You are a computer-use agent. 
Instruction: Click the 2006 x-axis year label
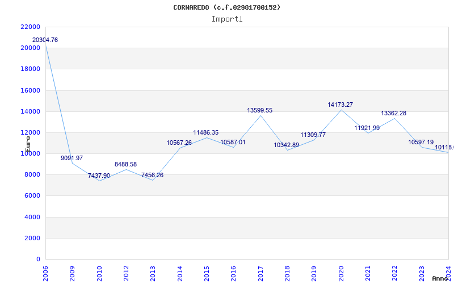(x=46, y=273)
